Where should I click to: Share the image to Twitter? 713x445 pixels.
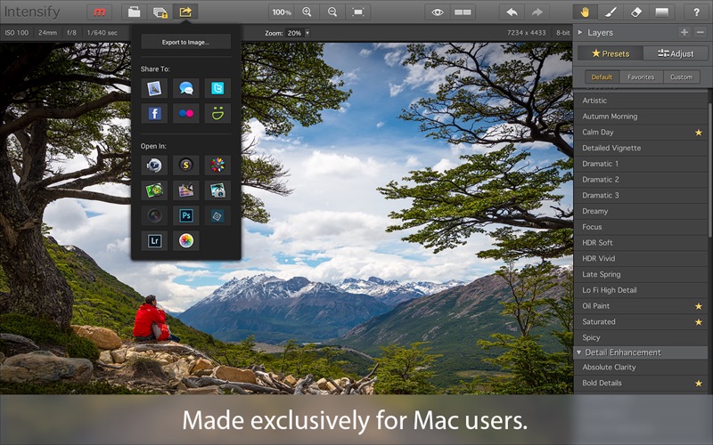point(217,88)
